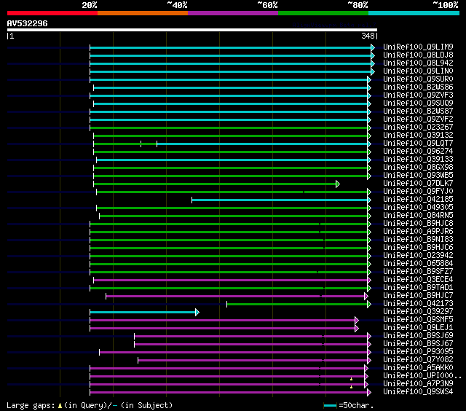Click the UniRef100_Q9LEJ1 label
The width and height of the screenshot is (466, 411).
pyautogui.click(x=418, y=328)
